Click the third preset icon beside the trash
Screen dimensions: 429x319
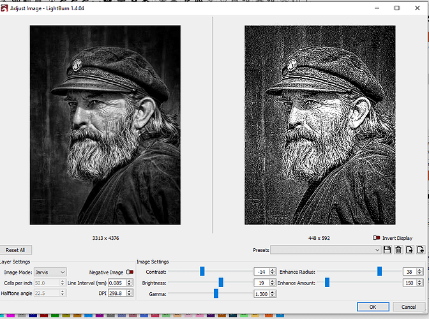(x=409, y=250)
